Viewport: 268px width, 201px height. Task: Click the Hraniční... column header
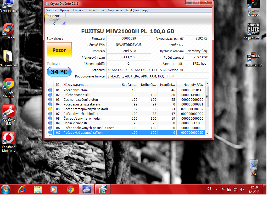pyautogui.click(x=167, y=85)
